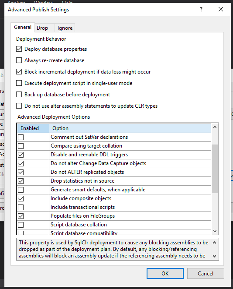The height and width of the screenshot is (289, 233).
Task: Open the Ignore tab
Action: (65, 28)
